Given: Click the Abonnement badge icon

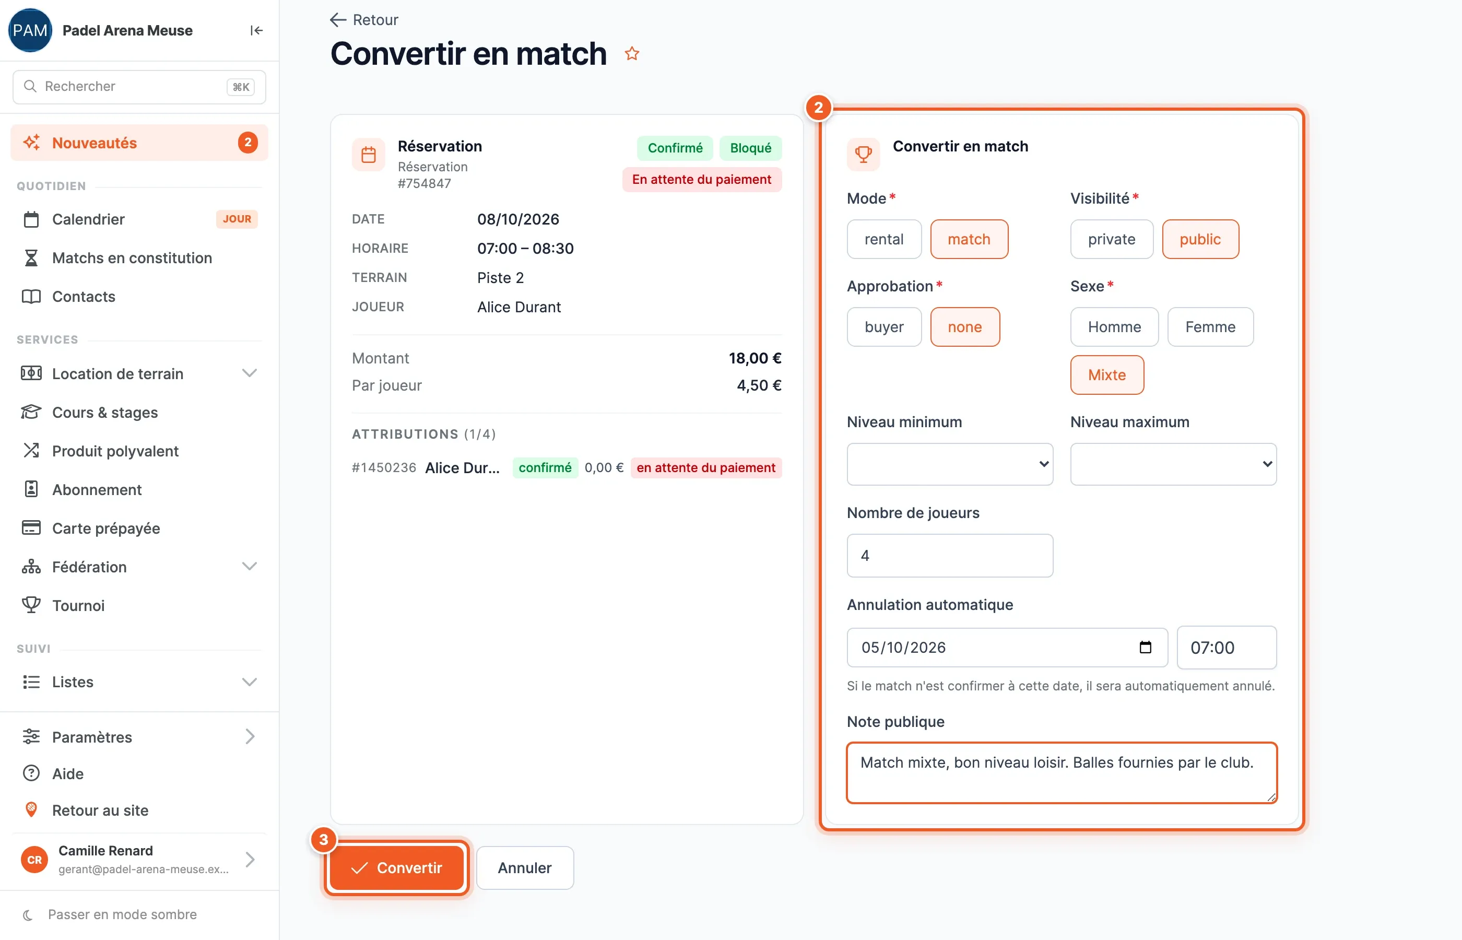Looking at the screenshot, I should coord(31,489).
